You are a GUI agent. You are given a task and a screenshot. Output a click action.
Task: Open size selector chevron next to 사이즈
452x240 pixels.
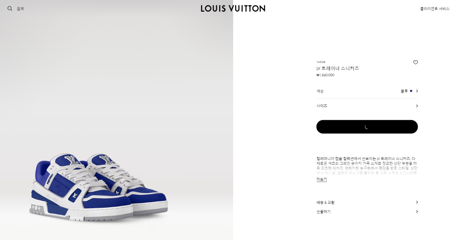click(x=417, y=106)
